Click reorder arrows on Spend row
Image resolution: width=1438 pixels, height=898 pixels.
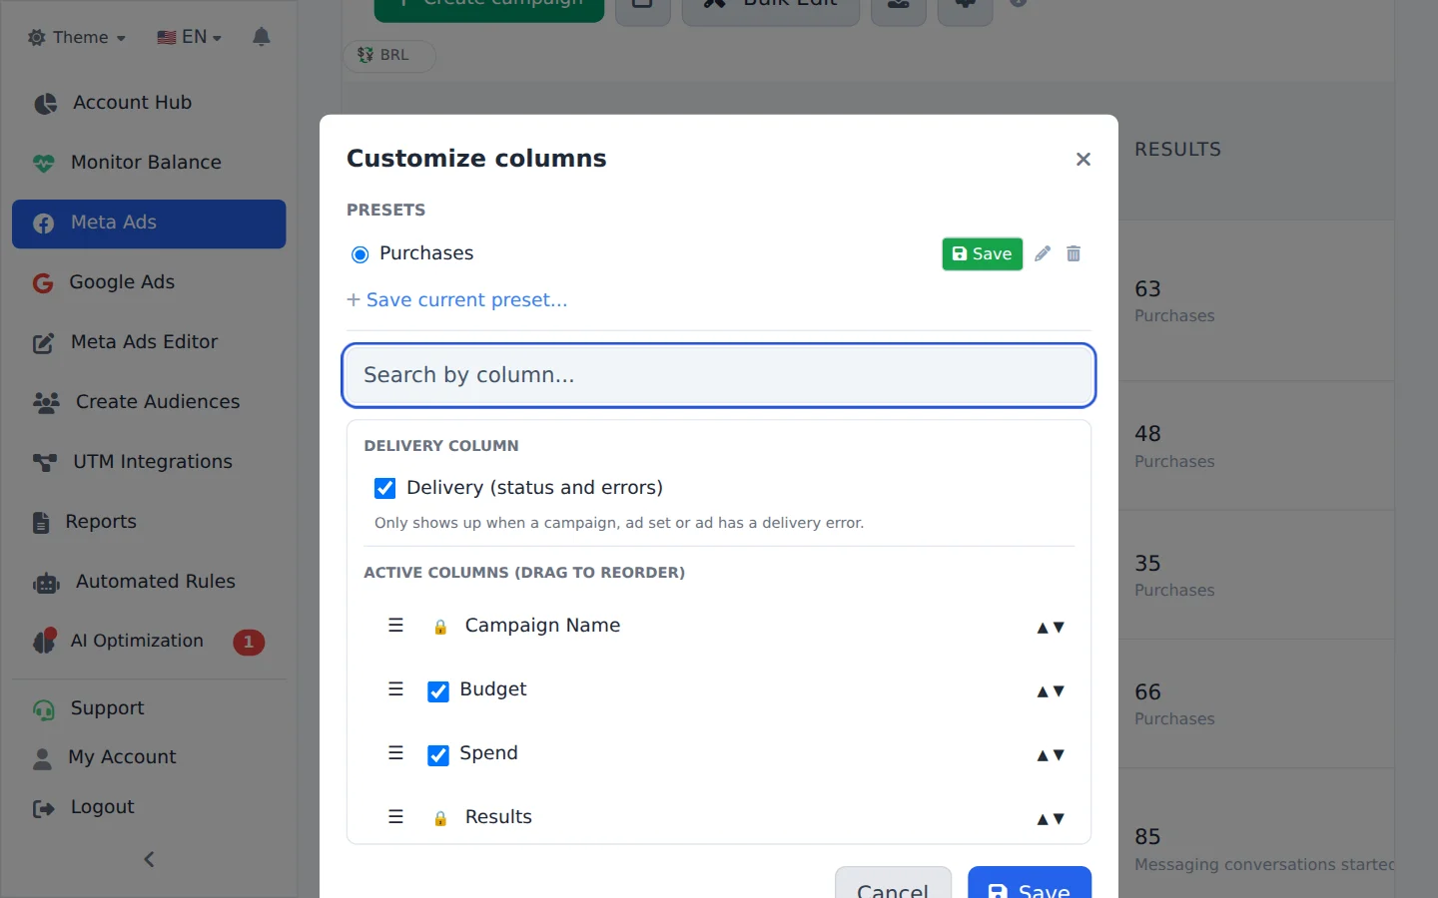[1051, 755]
